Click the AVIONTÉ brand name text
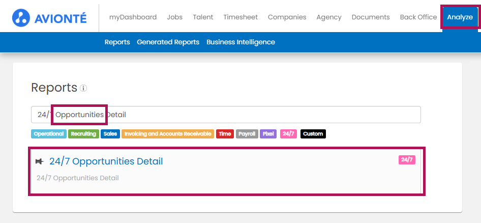The height and width of the screenshot is (223, 481). (x=61, y=18)
